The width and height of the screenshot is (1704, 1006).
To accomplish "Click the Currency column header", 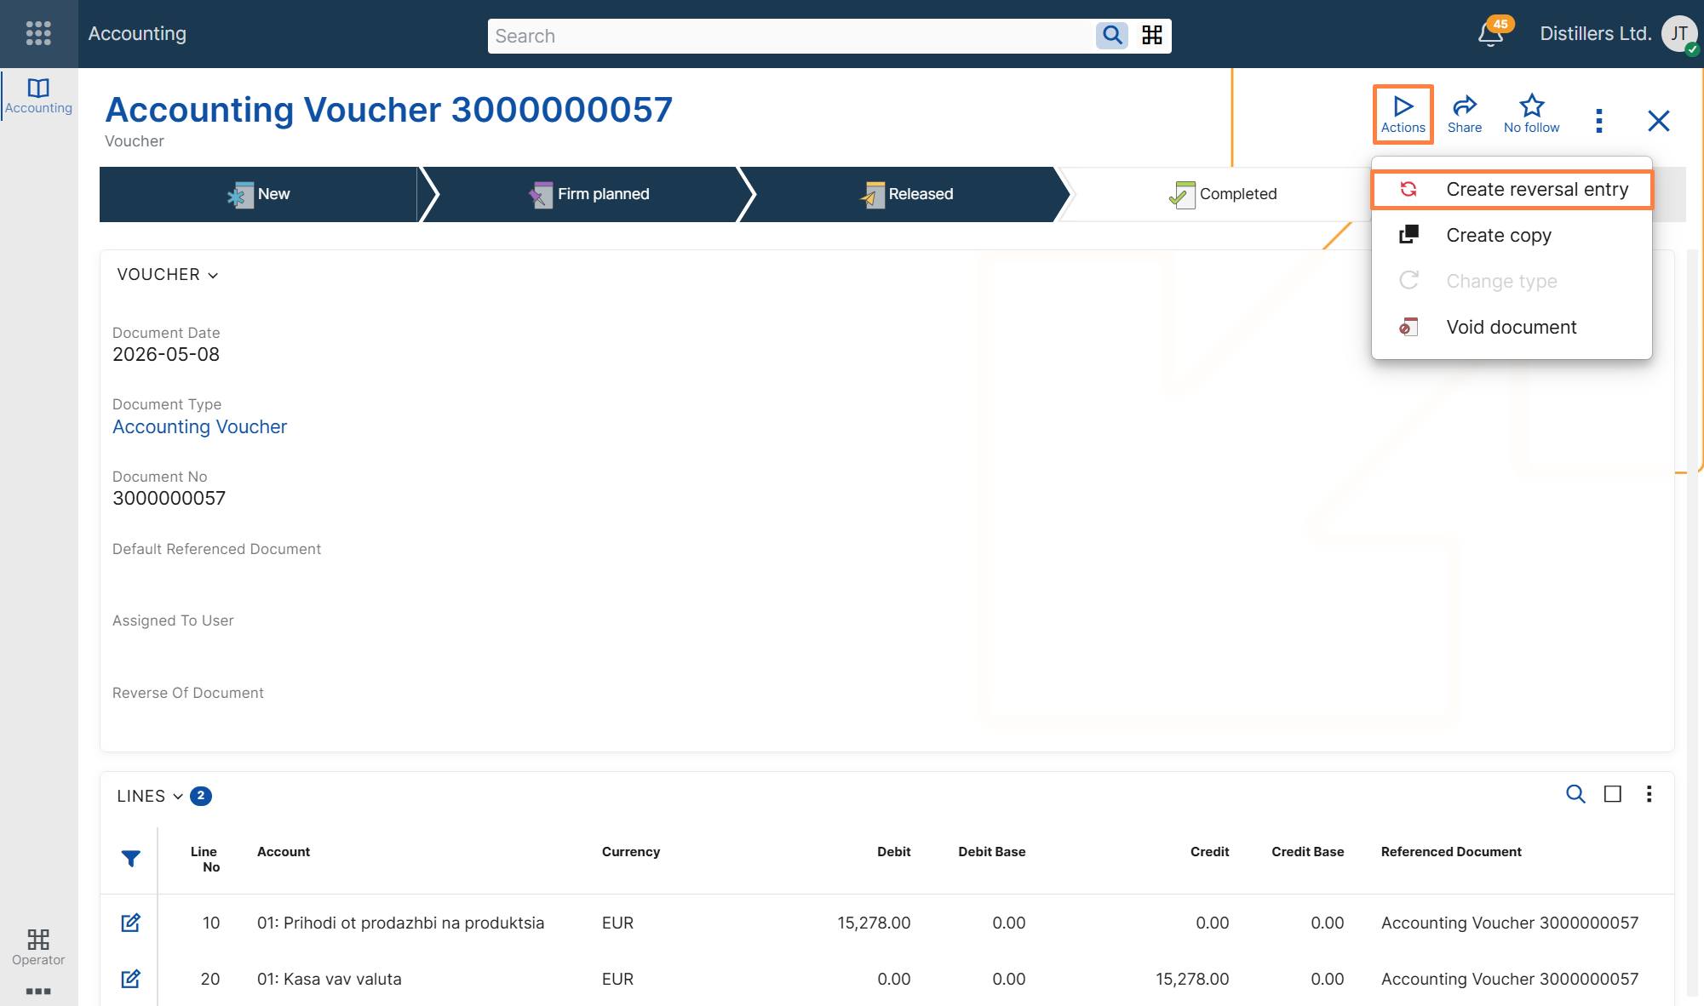I will (631, 851).
